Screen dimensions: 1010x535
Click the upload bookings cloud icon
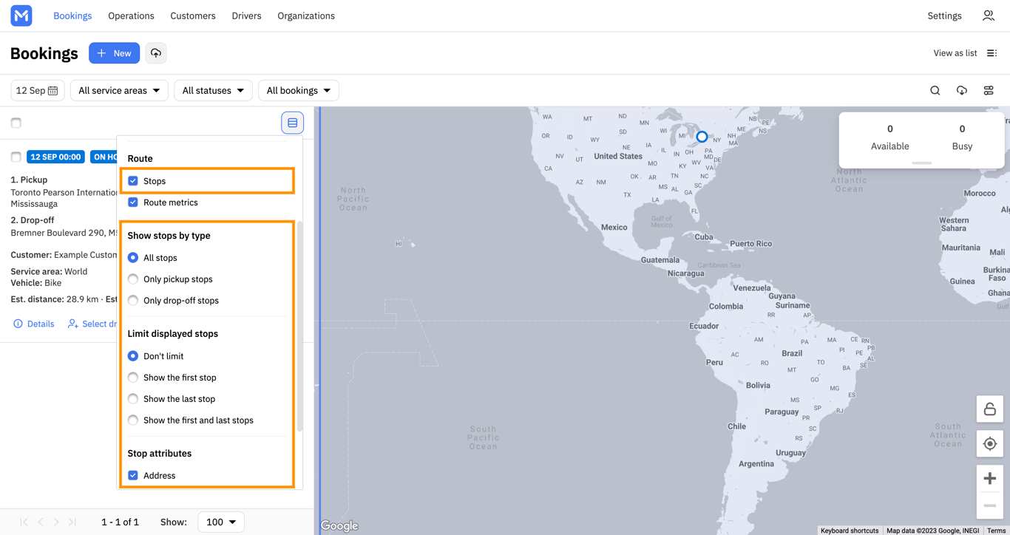[x=156, y=53]
